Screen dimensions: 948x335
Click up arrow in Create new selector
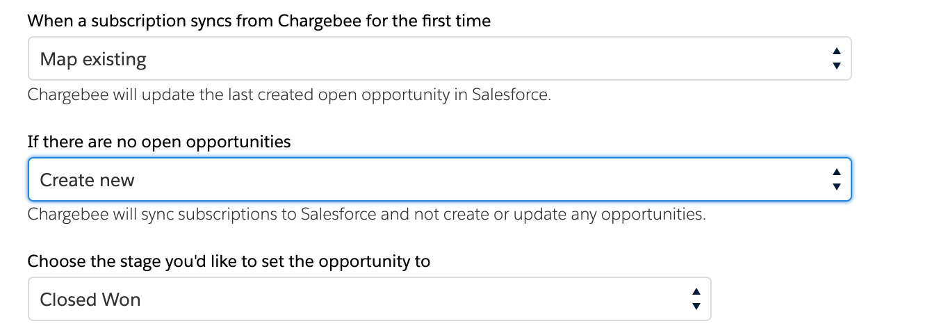click(x=836, y=173)
